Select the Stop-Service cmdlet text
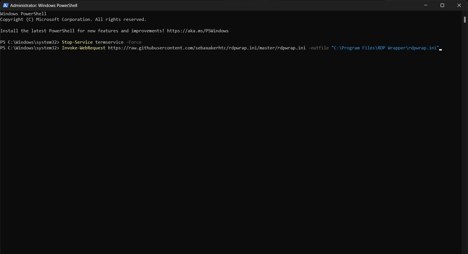Image resolution: width=468 pixels, height=254 pixels. (x=77, y=42)
